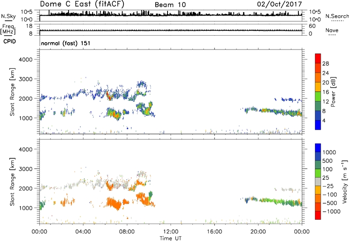Click the gray -25 to 25 velocity segment
Viewport: 349px width, 241px height.
click(x=318, y=181)
